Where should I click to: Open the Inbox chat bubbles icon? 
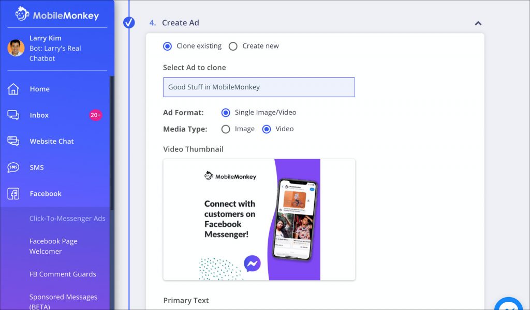pyautogui.click(x=13, y=115)
